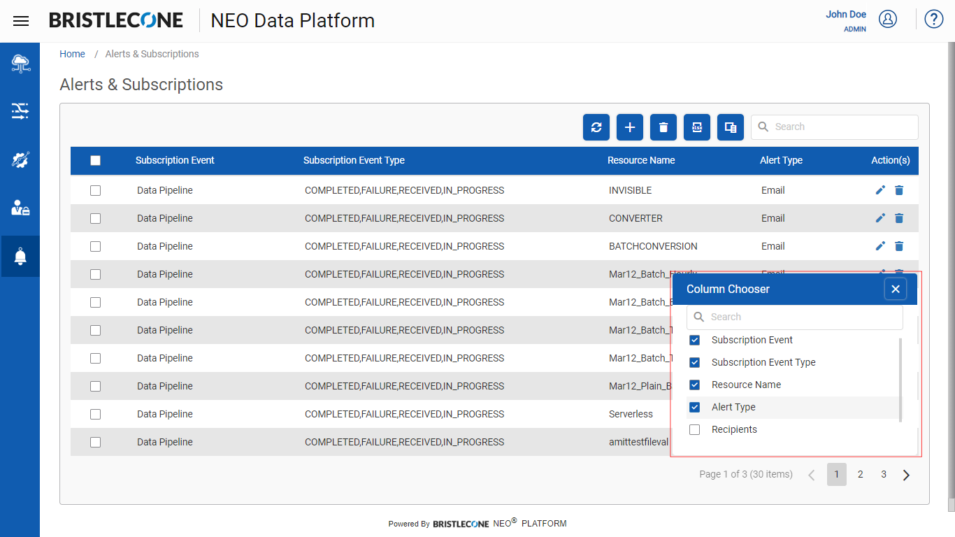Uncheck Subscription Event in Column Chooser
This screenshot has height=537, width=955.
coord(695,341)
